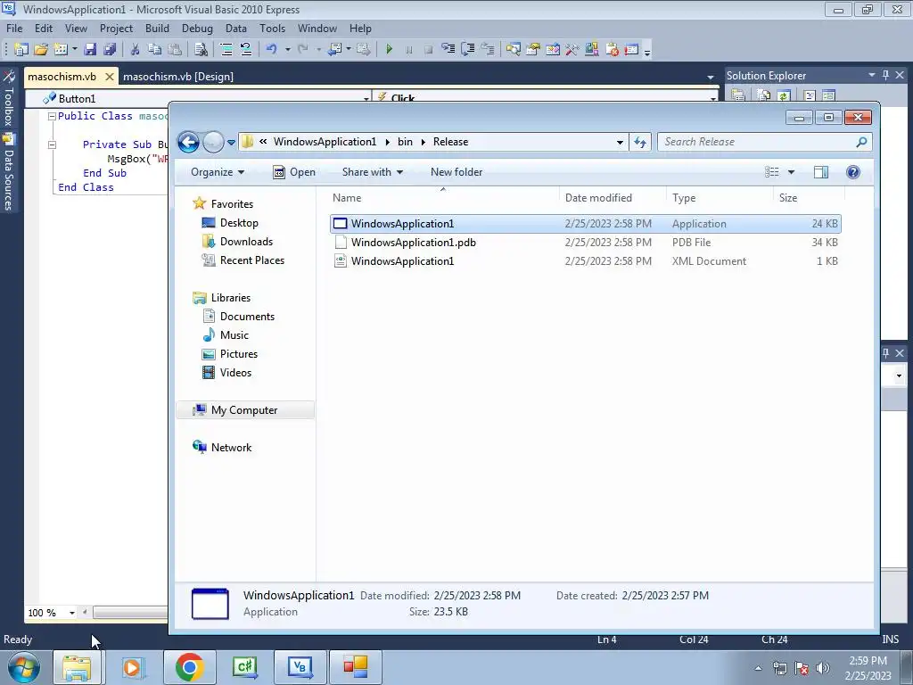Open Explorer help question mark icon

coord(853,172)
